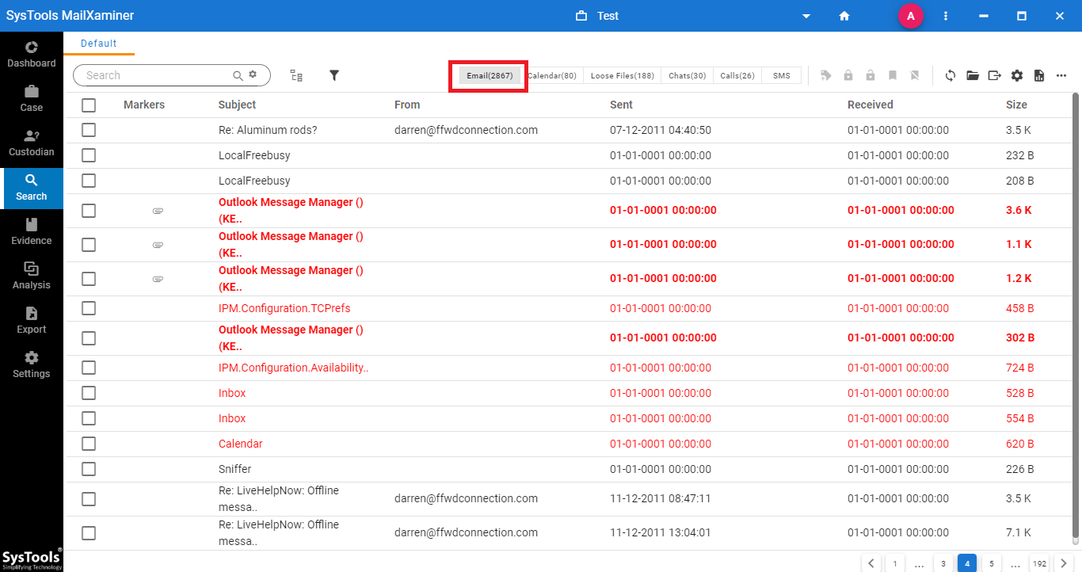
Task: Switch to the Calls(26) tab
Action: point(737,75)
